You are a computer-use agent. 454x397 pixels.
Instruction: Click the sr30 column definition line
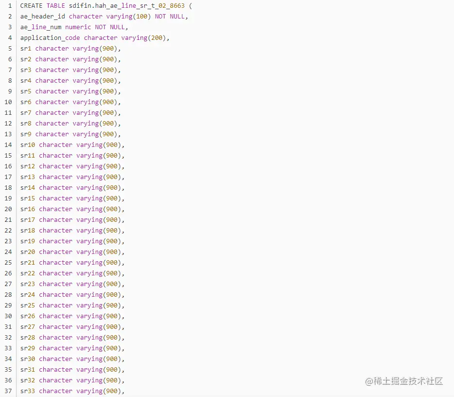click(72, 360)
